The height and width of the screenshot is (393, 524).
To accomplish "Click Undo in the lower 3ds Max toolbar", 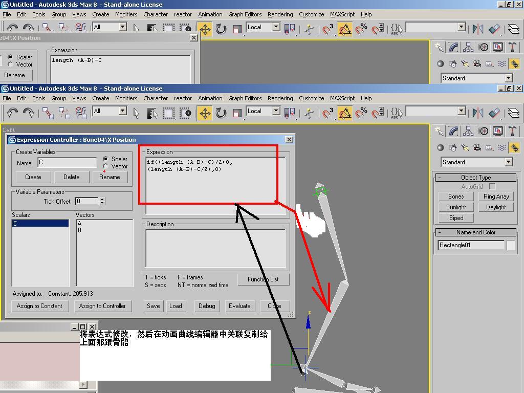I will (12, 113).
